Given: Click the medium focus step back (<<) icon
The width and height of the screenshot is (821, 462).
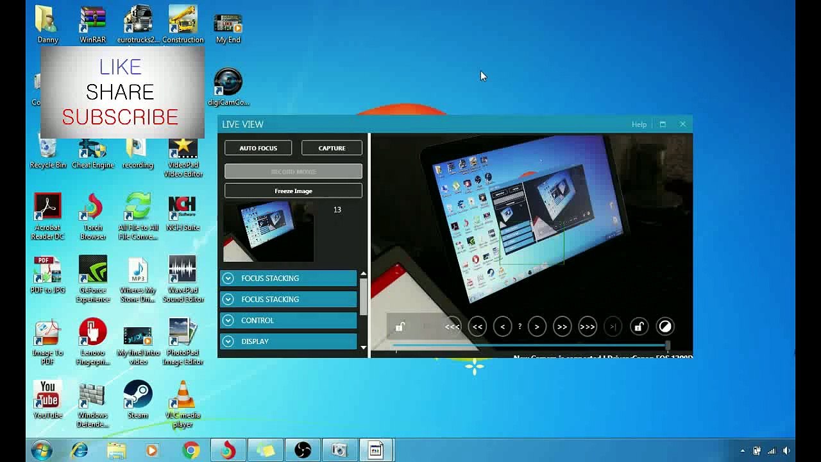Looking at the screenshot, I should pyautogui.click(x=477, y=327).
